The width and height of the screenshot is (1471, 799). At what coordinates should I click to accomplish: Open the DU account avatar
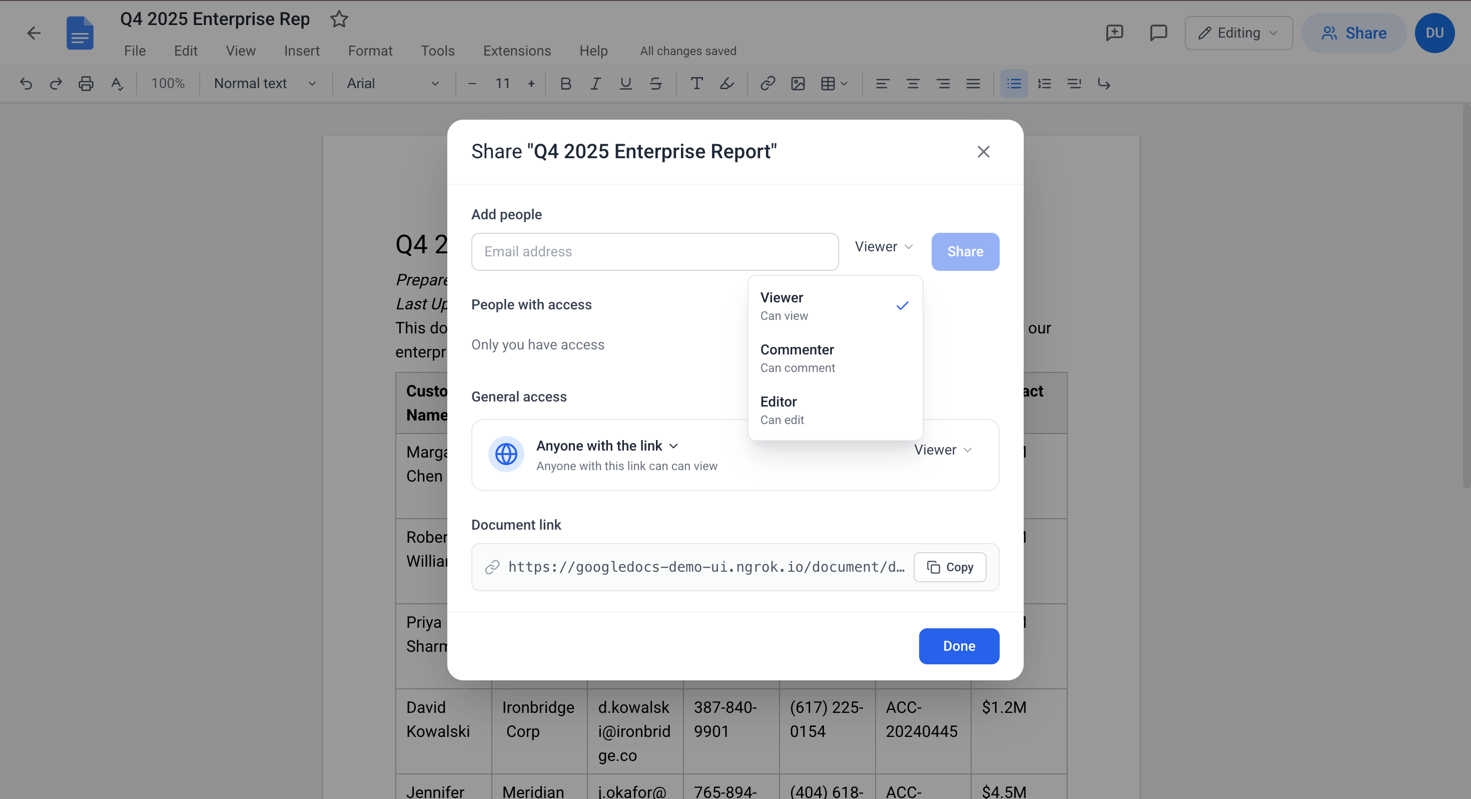click(x=1434, y=33)
